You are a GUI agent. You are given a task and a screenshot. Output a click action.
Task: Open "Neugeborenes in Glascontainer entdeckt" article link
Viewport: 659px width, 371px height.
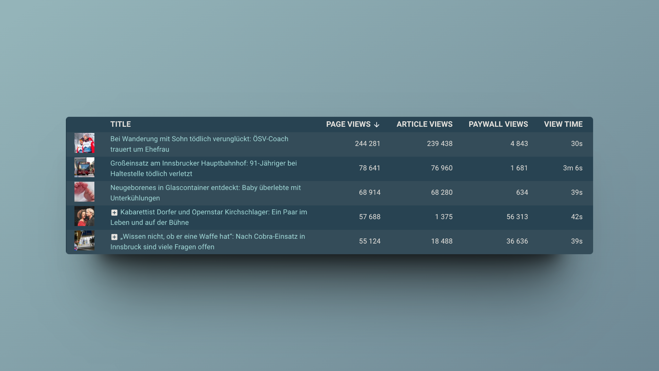206,193
